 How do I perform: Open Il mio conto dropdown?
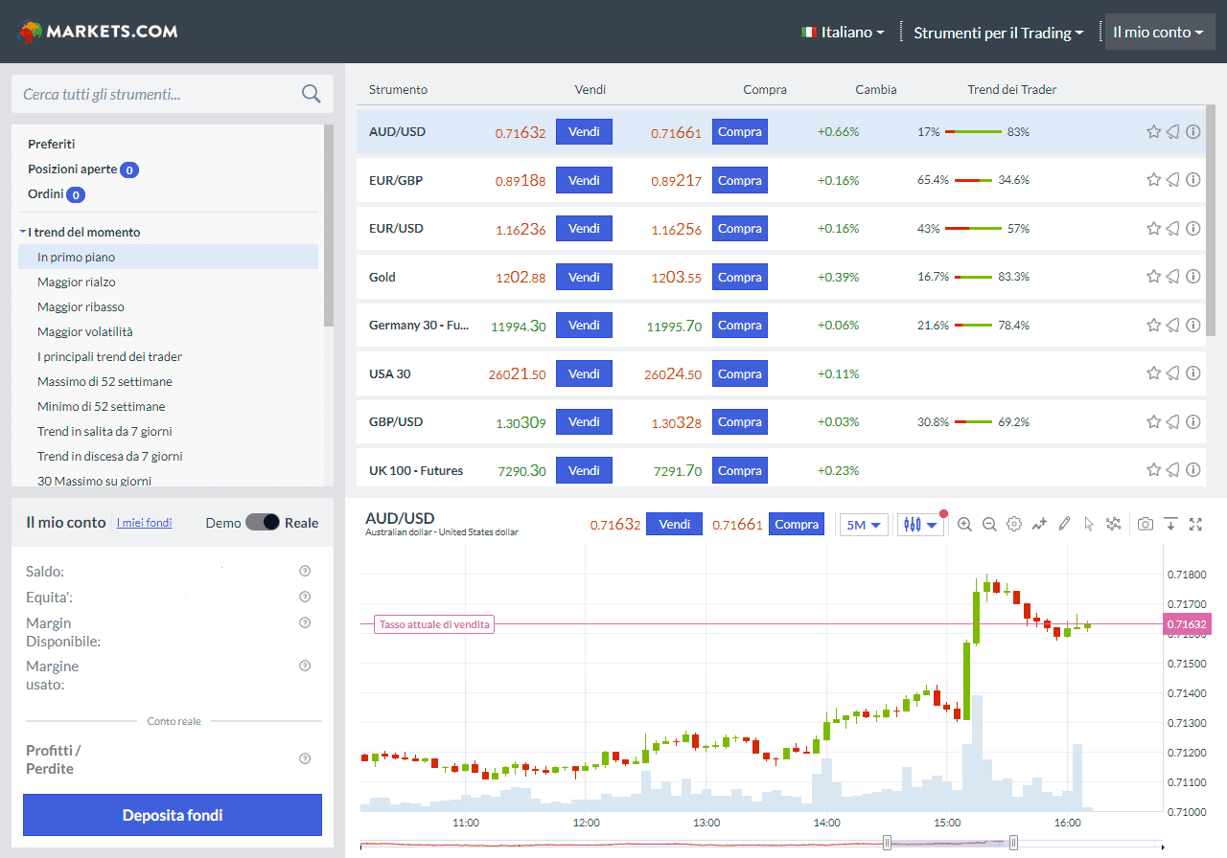(1159, 32)
